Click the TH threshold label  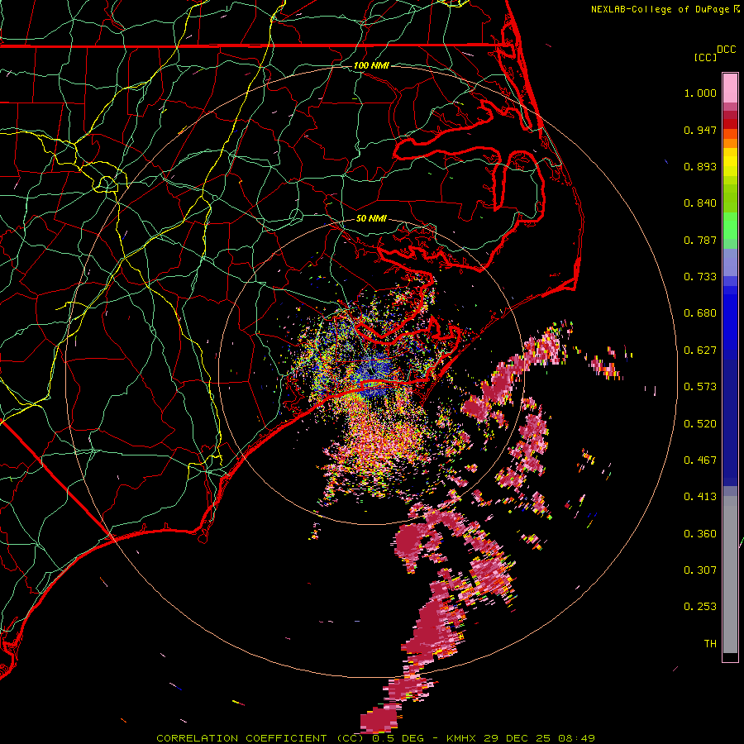(x=710, y=644)
